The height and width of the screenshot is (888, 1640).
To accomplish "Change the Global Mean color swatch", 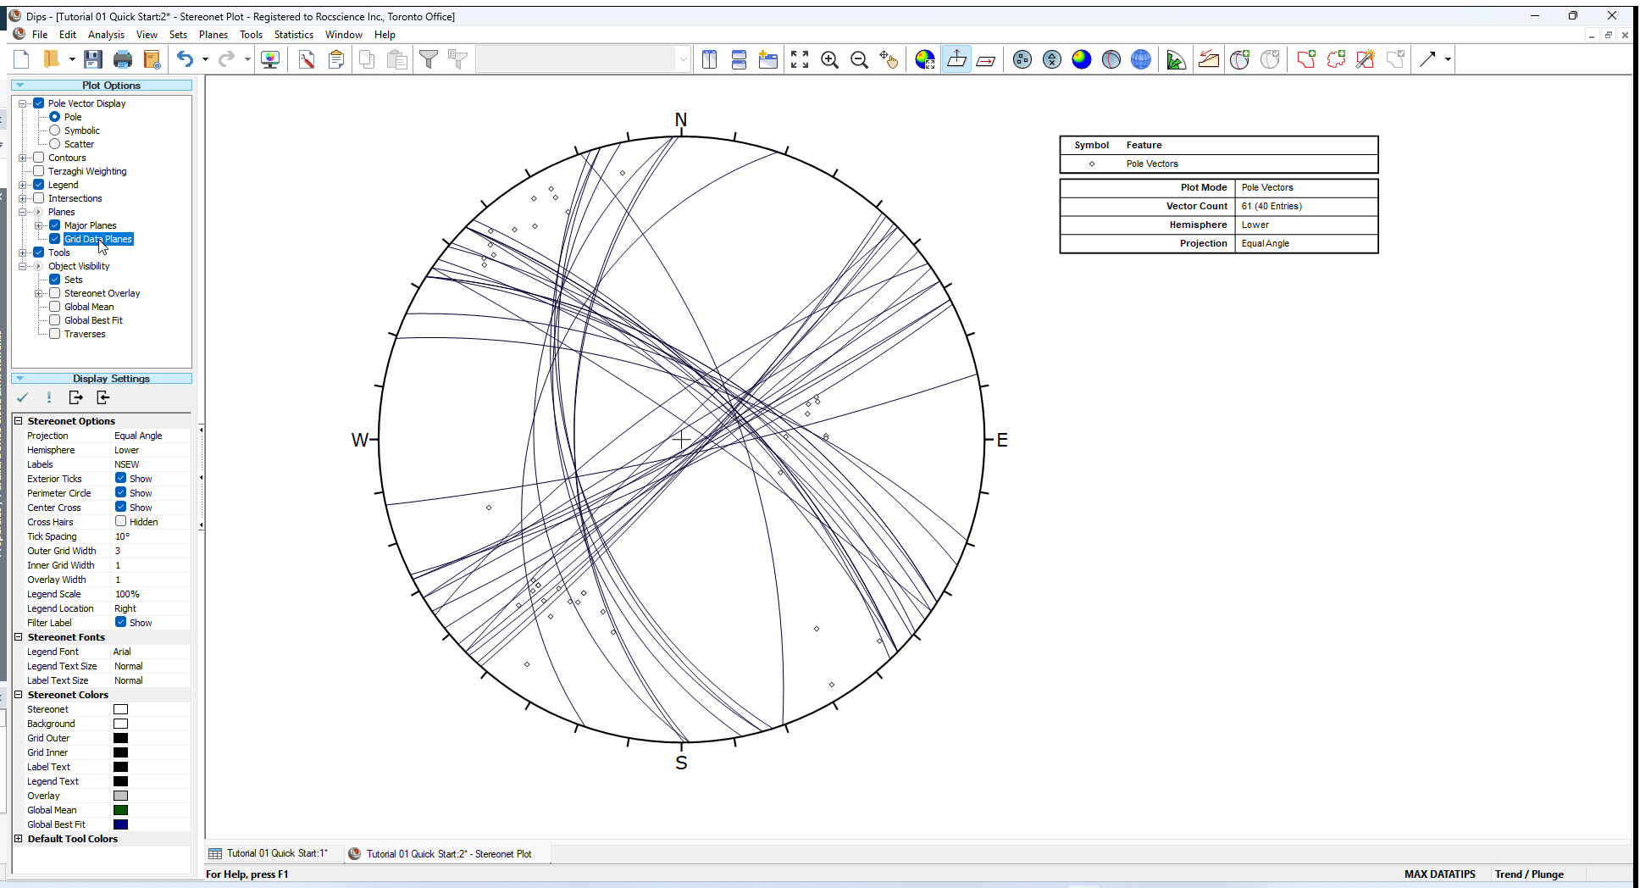I will click(120, 810).
